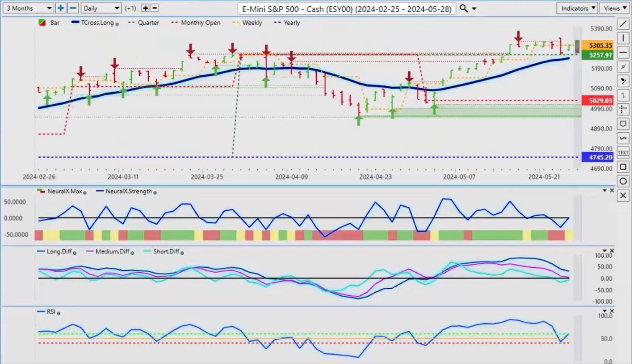Select the ray line tool with midpoint
The height and width of the screenshot is (364, 632).
pos(623,66)
